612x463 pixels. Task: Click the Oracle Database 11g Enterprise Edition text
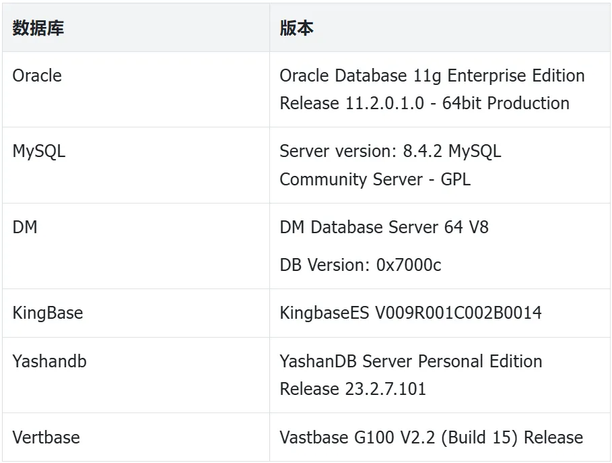pos(432,75)
